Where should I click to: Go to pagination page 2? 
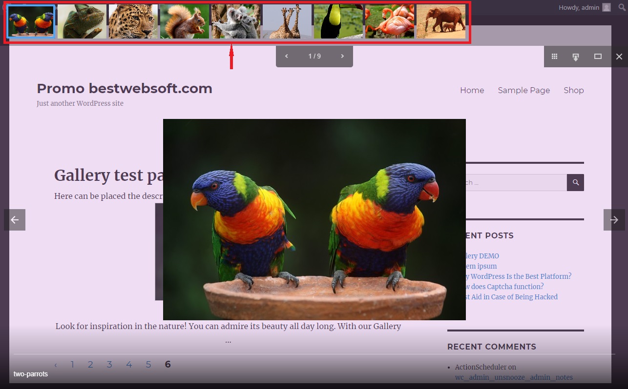(x=90, y=365)
